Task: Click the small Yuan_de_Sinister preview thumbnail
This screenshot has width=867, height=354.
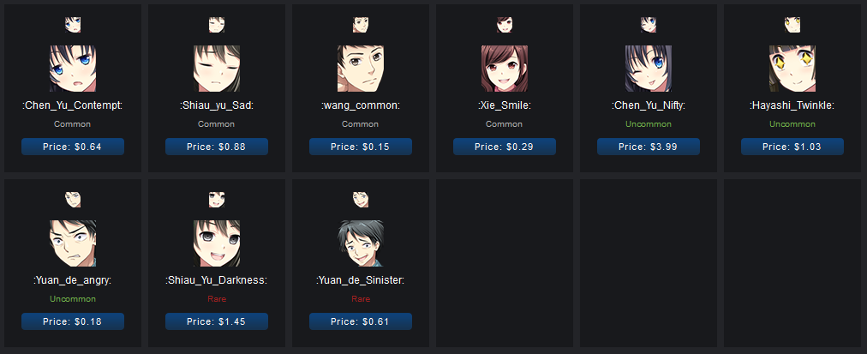Action: coord(361,200)
